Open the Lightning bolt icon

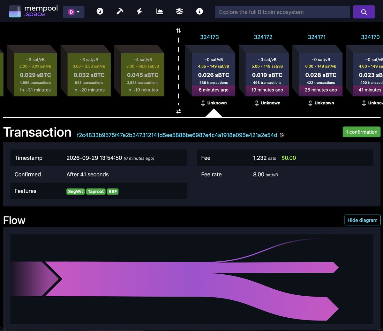139,11
